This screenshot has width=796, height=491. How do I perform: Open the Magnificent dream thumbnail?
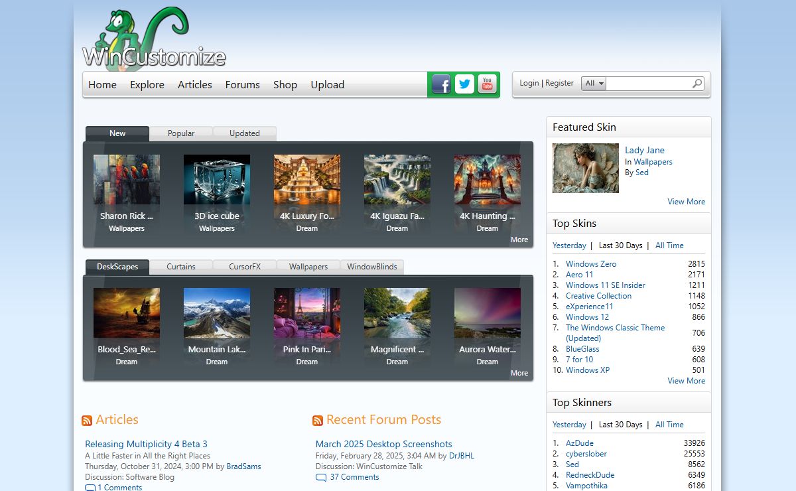click(397, 313)
